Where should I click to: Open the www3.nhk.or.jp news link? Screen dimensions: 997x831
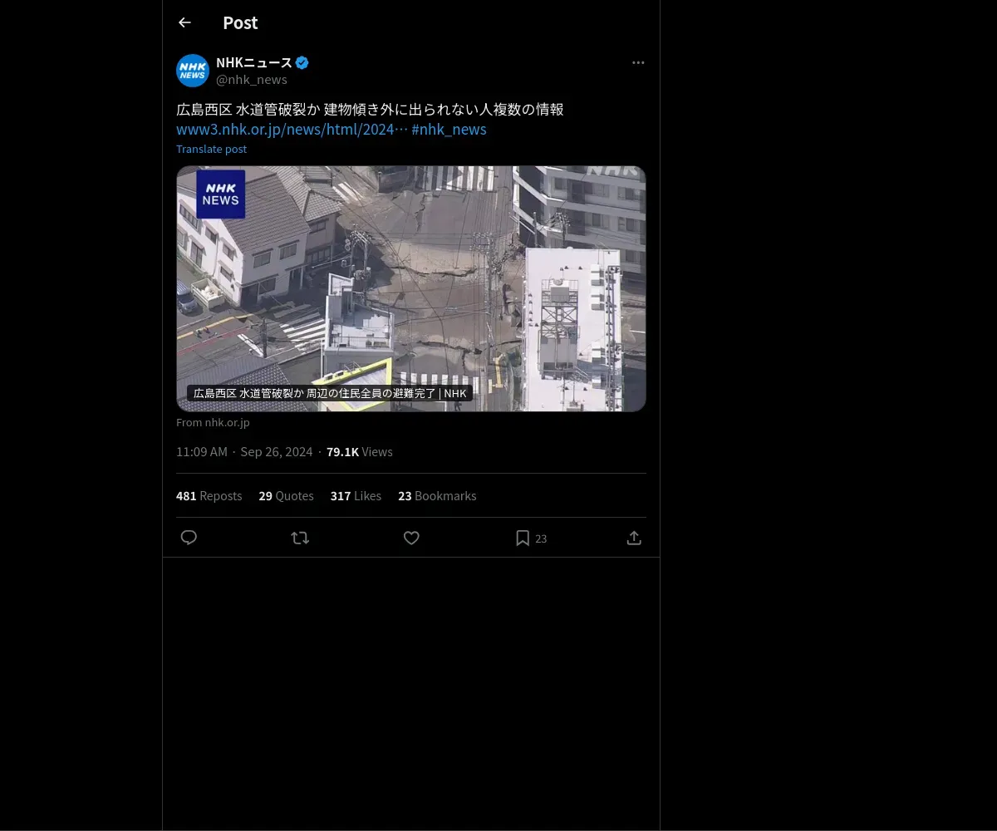292,130
